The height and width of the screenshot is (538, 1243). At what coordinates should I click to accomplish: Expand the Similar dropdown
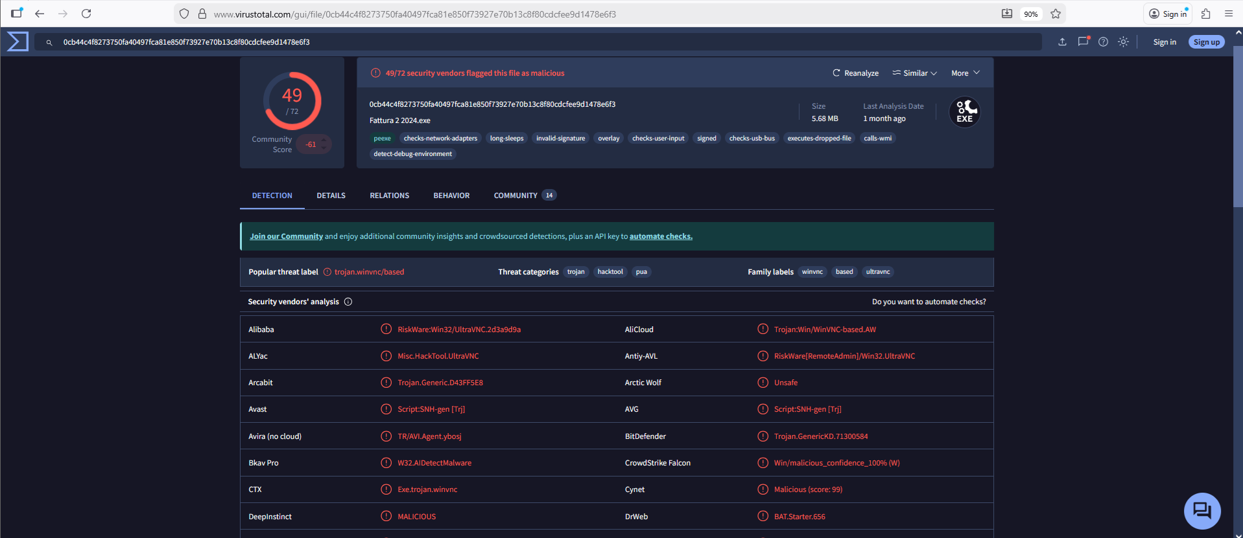click(914, 73)
